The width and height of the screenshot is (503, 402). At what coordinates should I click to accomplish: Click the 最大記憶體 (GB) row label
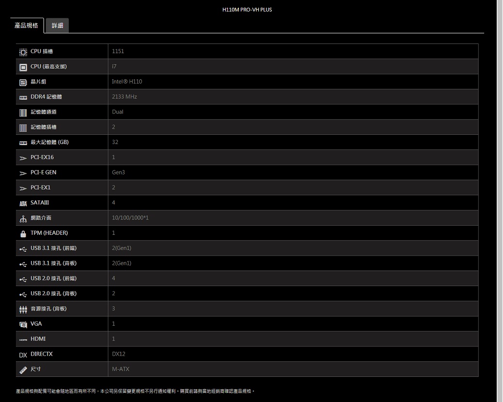(x=49, y=142)
